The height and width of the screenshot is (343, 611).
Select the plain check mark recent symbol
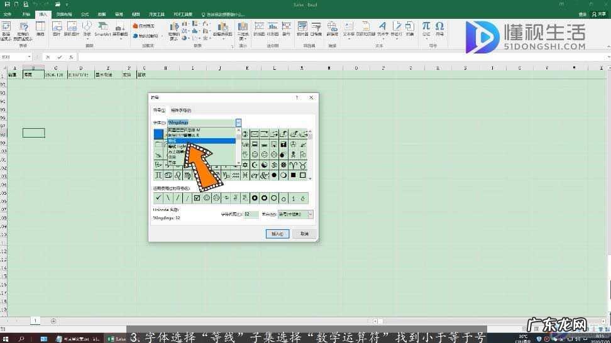pyautogui.click(x=158, y=198)
